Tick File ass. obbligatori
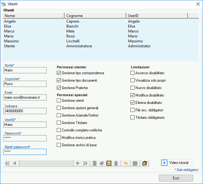This screenshot has width=203, height=184. click(x=132, y=110)
